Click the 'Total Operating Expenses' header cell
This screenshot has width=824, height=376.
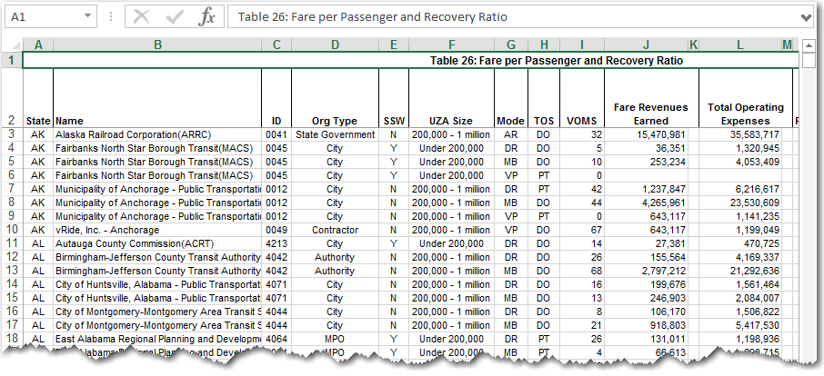745,97
